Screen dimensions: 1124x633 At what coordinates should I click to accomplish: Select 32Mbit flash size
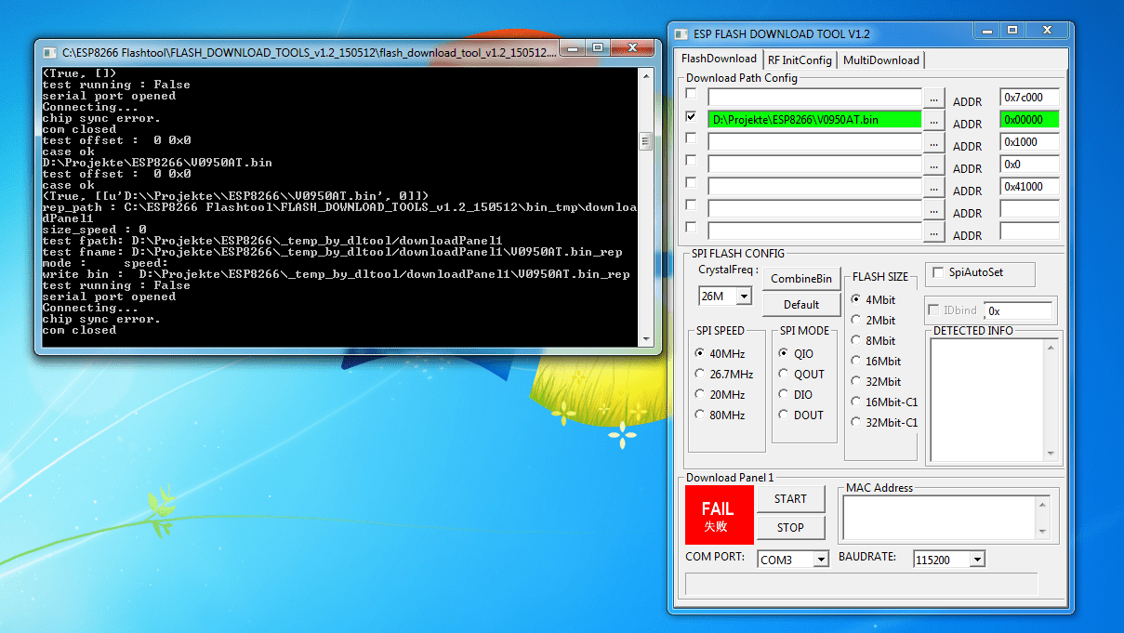tap(856, 381)
